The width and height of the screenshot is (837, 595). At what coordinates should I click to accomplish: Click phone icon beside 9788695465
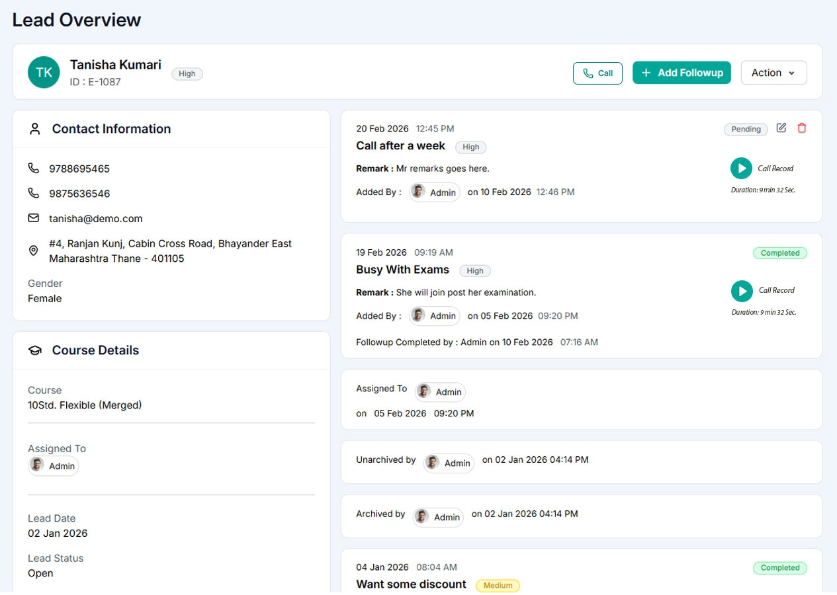(33, 169)
